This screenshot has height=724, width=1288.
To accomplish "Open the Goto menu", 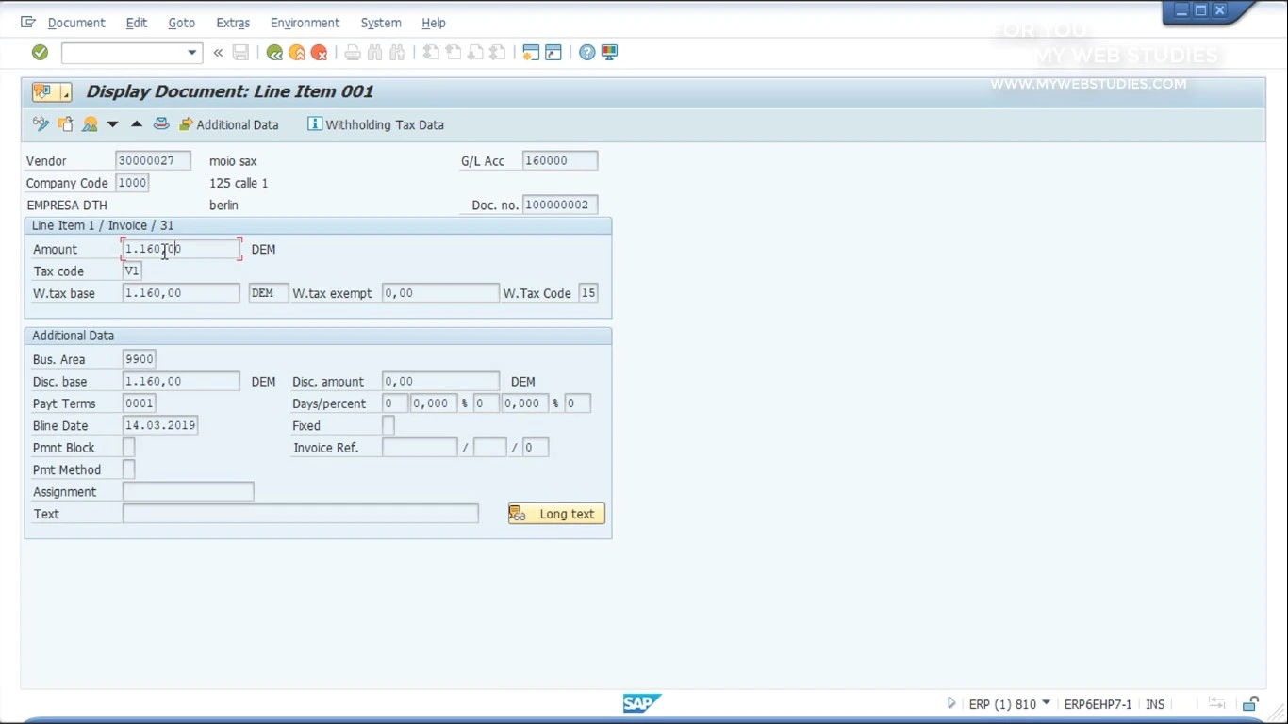I will point(181,23).
